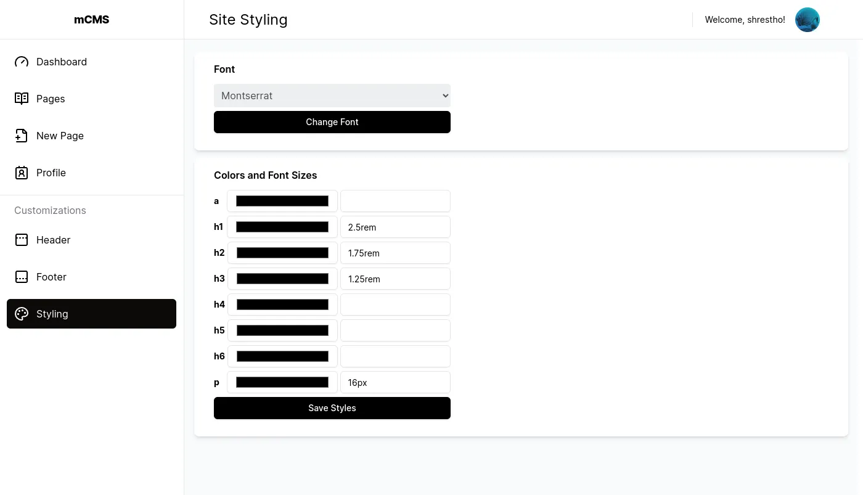Click the Styling palette icon
863x495 pixels.
[22, 314]
